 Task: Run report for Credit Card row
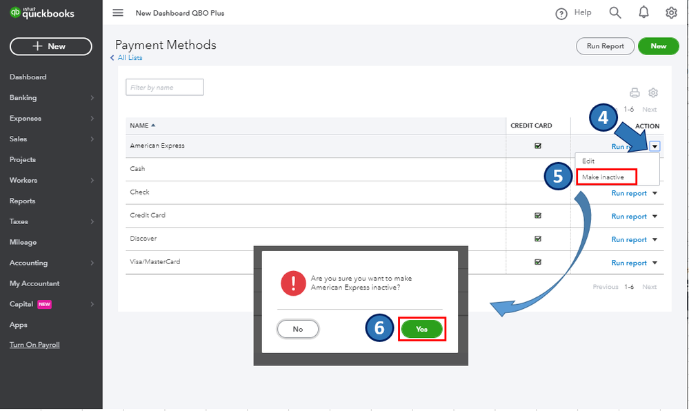pos(629,217)
